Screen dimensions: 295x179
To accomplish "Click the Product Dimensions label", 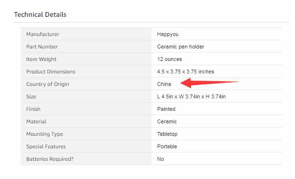I will (x=51, y=72).
